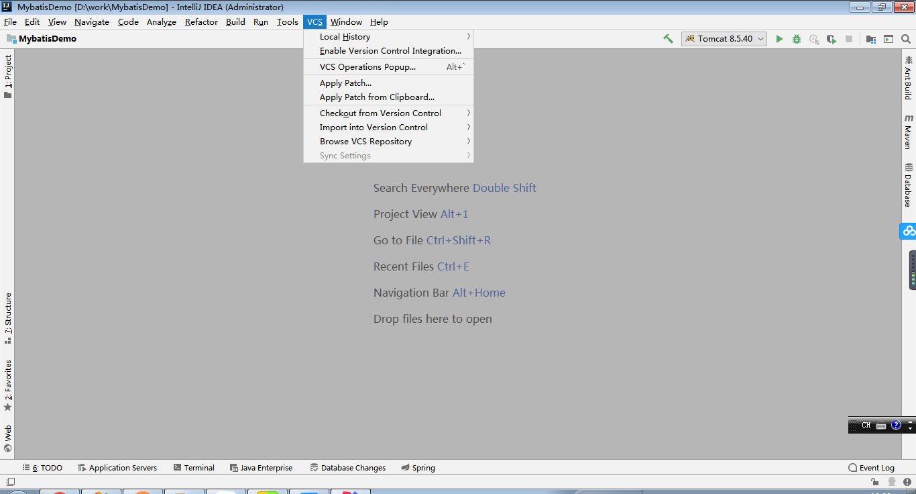916x494 pixels.
Task: Open Search Everywhere magnifier icon
Action: coord(906,39)
